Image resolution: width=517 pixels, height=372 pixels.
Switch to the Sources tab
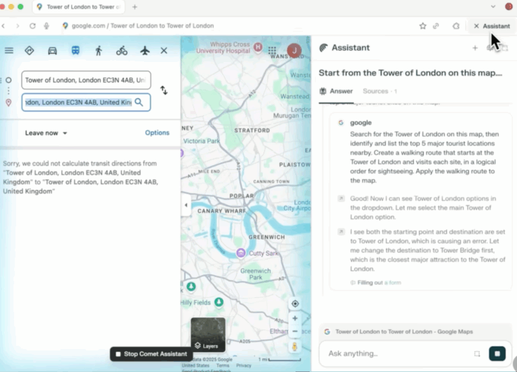point(380,91)
